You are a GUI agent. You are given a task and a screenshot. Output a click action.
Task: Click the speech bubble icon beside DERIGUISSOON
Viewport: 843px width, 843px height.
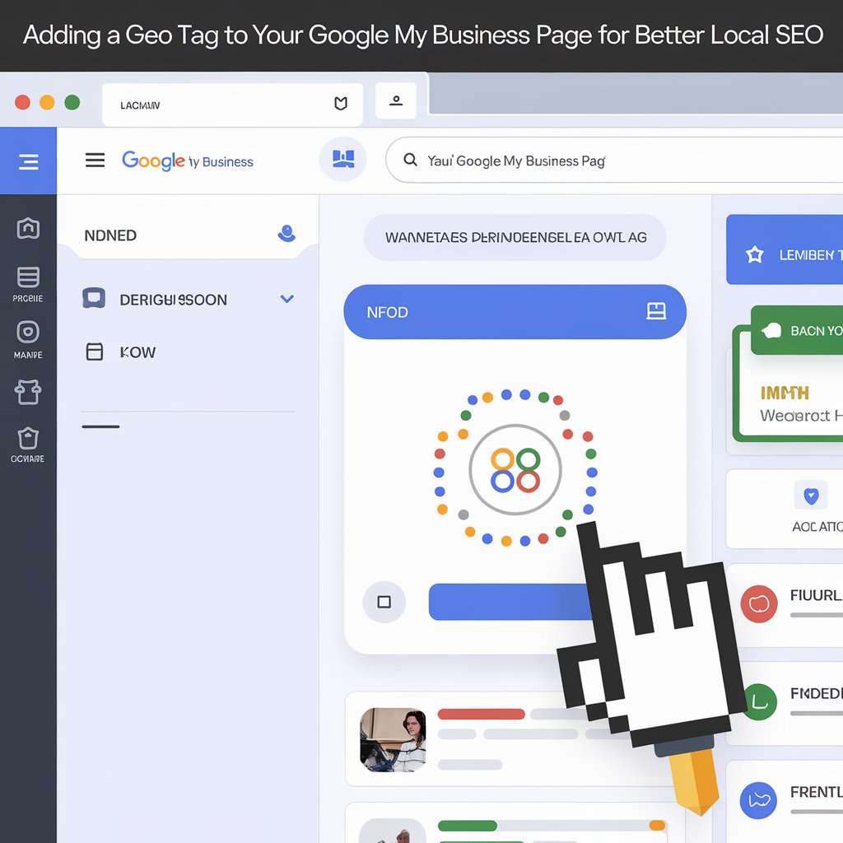tap(93, 299)
